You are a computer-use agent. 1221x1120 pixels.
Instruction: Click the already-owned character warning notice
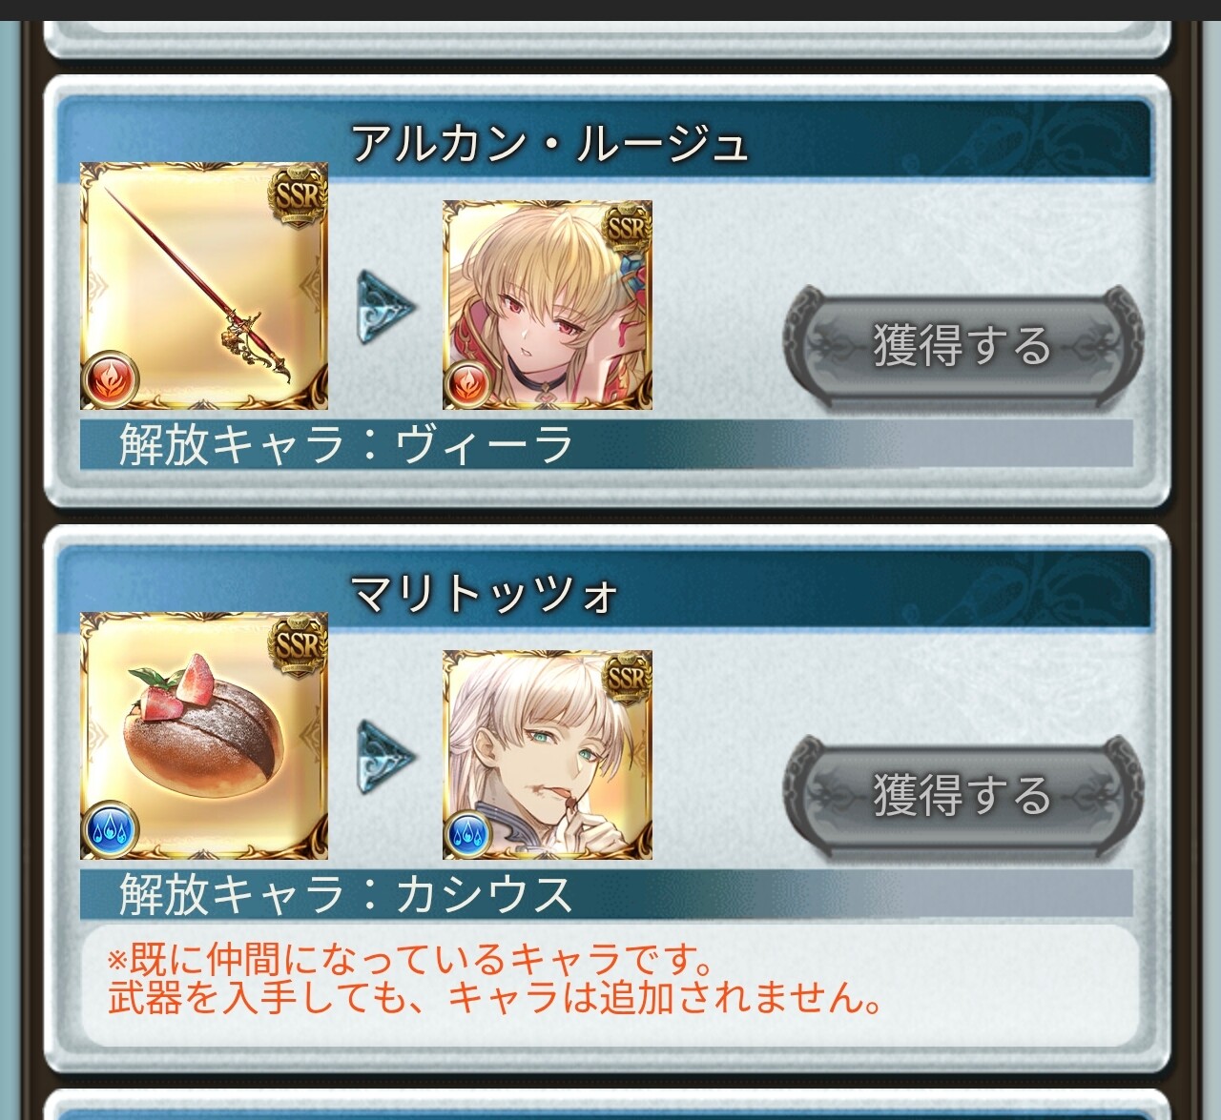click(x=610, y=984)
